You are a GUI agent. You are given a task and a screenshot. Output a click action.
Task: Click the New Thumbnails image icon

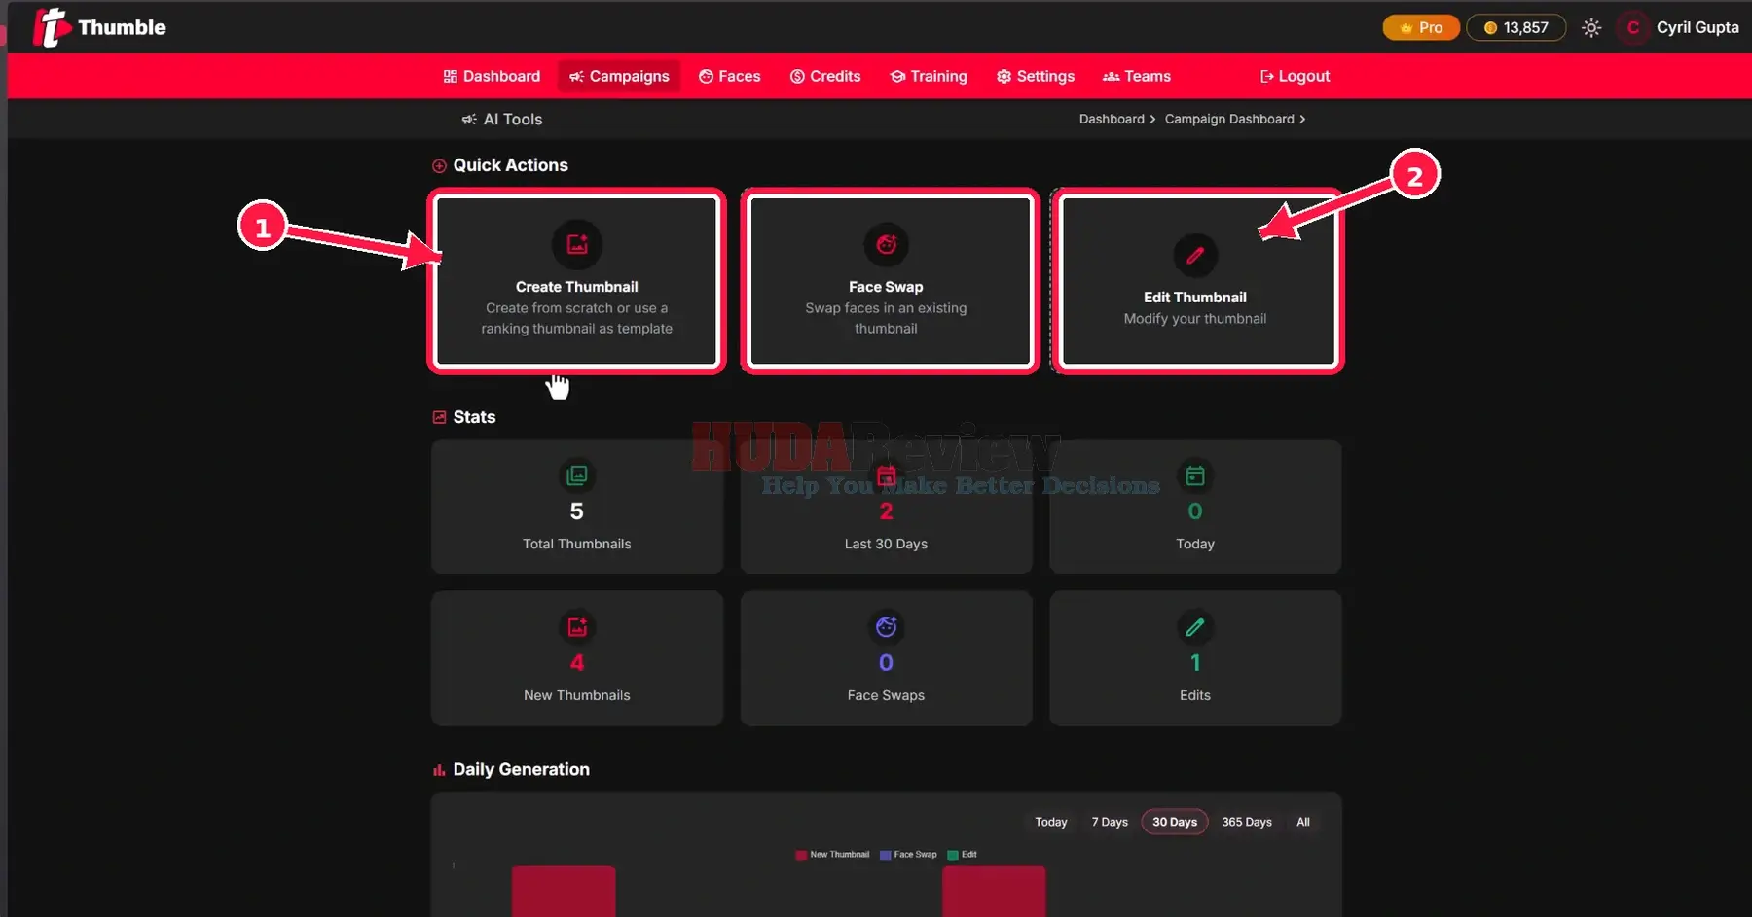click(577, 627)
